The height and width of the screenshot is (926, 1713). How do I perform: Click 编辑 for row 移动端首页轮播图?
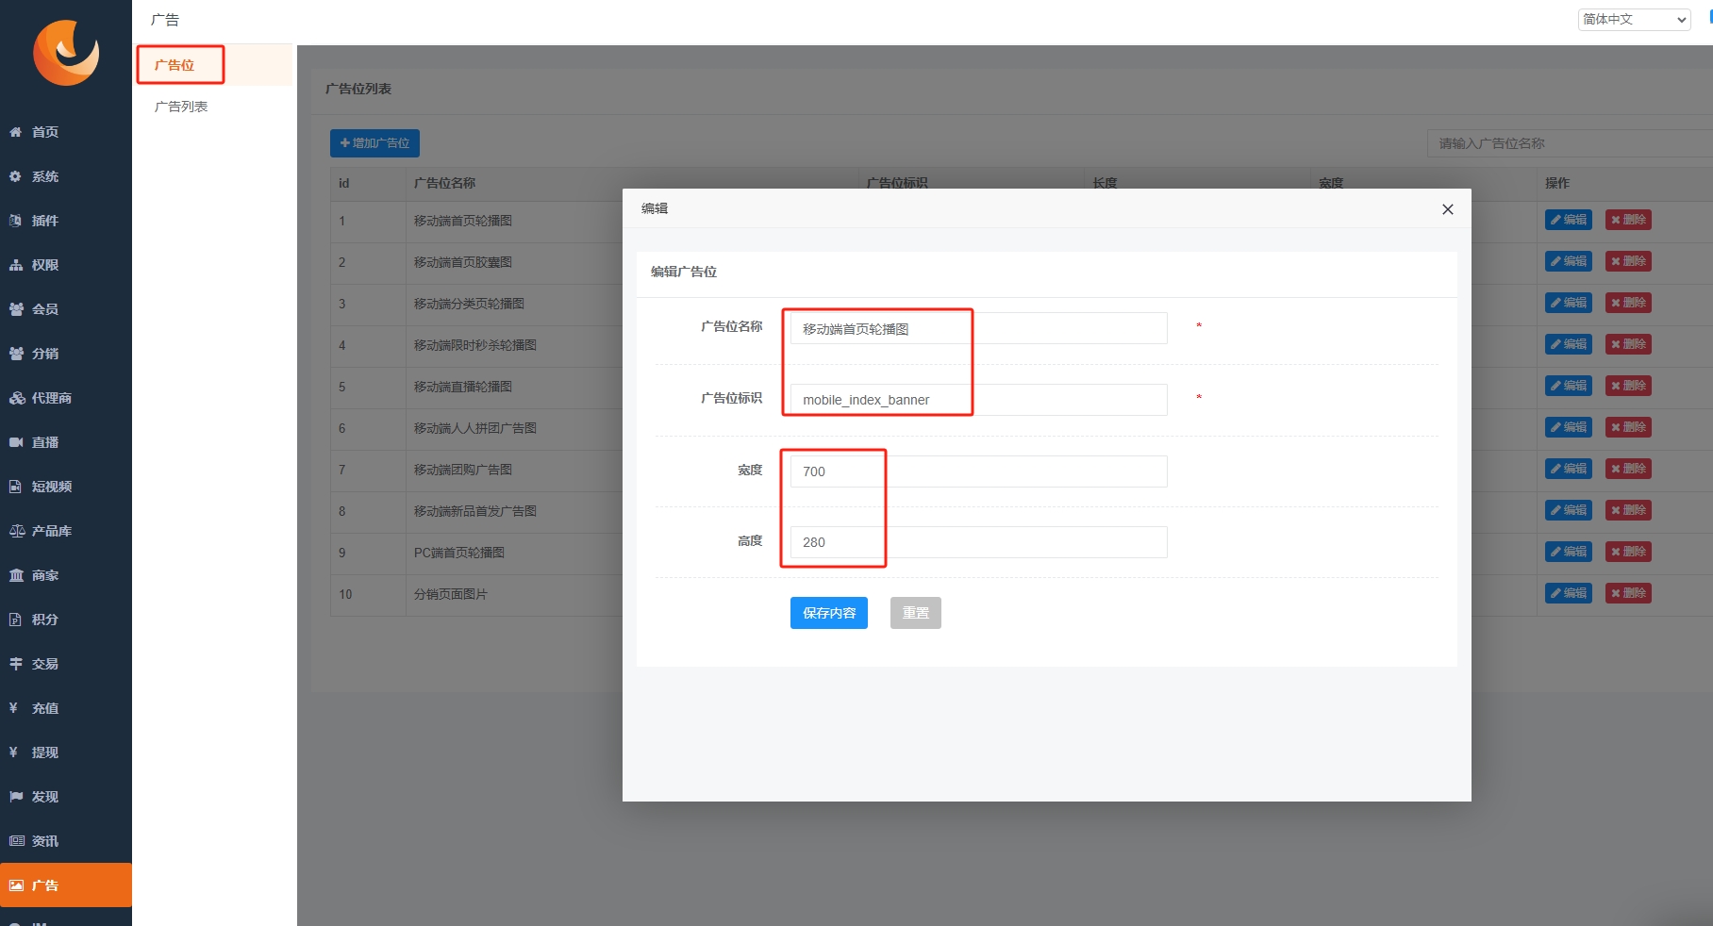pos(1569,220)
